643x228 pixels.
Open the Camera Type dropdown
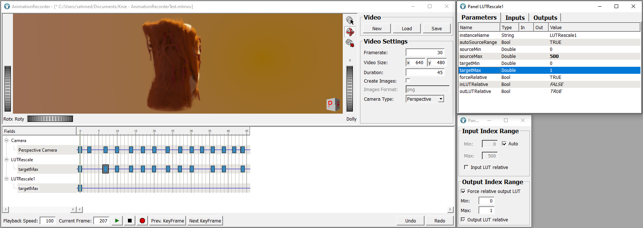pos(441,99)
